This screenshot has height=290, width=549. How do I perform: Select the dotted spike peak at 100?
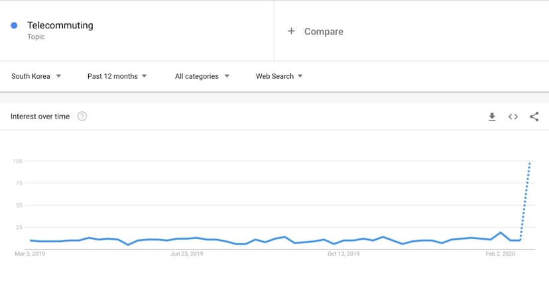coord(530,163)
